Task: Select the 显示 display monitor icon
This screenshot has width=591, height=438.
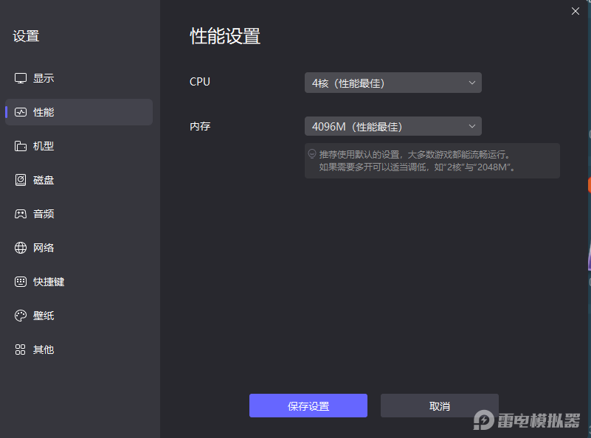Action: pyautogui.click(x=20, y=77)
